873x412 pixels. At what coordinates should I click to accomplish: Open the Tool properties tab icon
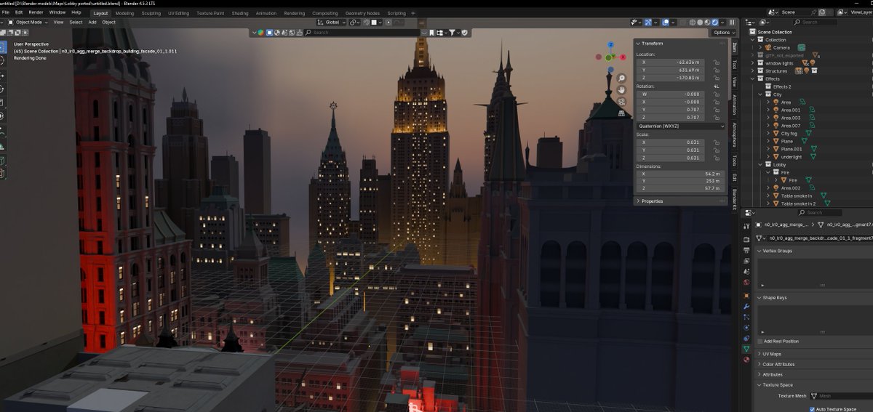click(746, 226)
